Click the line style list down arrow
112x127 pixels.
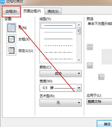[x=79, y=60]
